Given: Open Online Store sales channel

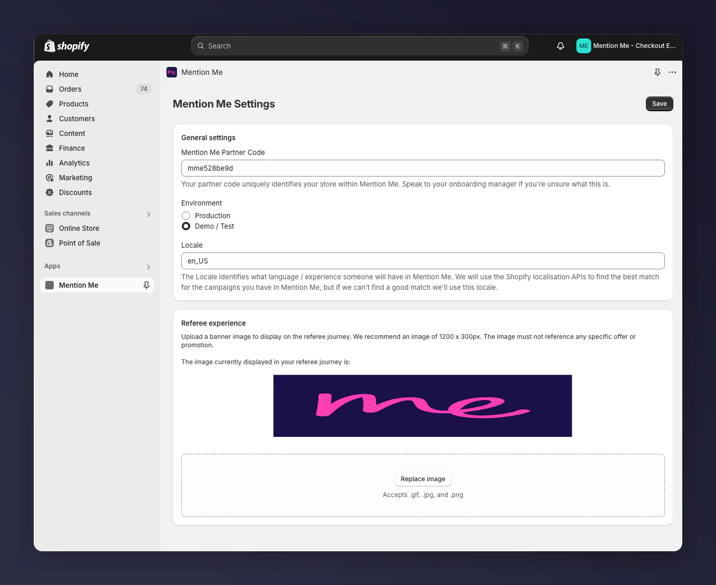Looking at the screenshot, I should (x=97, y=228).
